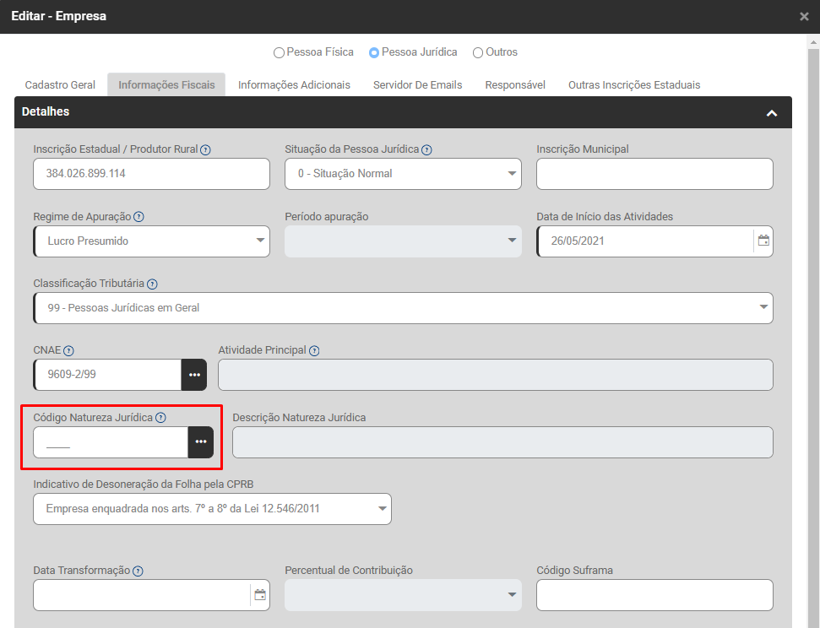Open the Regime de Apuração dropdown

click(x=151, y=241)
